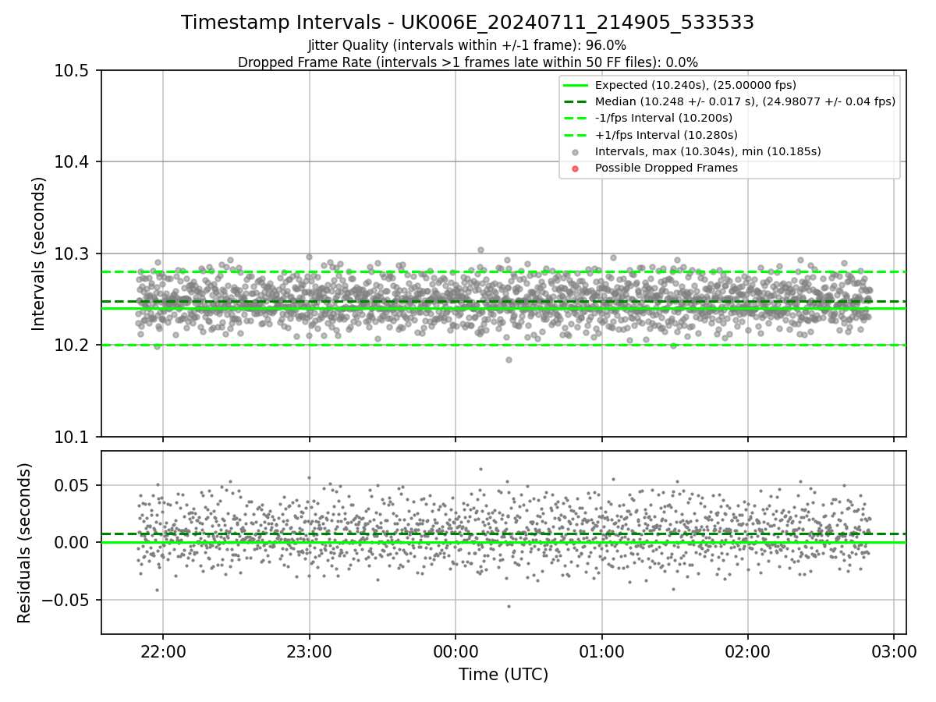Select legend entry Median (10.248 +/- 0.017 s)

coord(745,101)
